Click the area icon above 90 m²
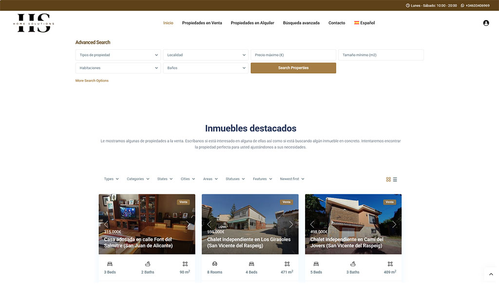499x292 pixels. click(185, 264)
